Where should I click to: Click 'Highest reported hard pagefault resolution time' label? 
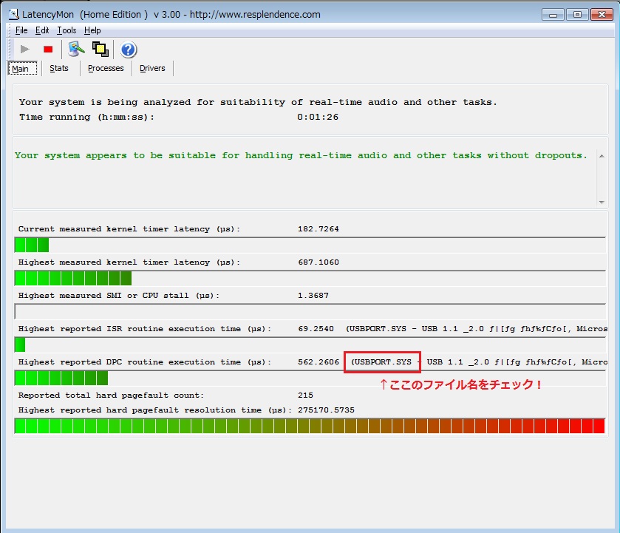(x=155, y=410)
